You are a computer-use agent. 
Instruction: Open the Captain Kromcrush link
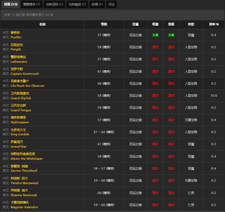[25, 74]
